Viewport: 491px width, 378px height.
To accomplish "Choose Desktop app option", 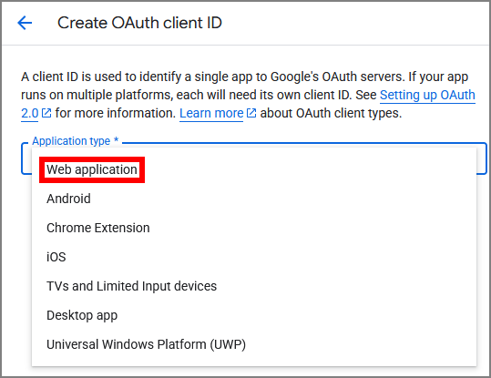I will coord(254,315).
